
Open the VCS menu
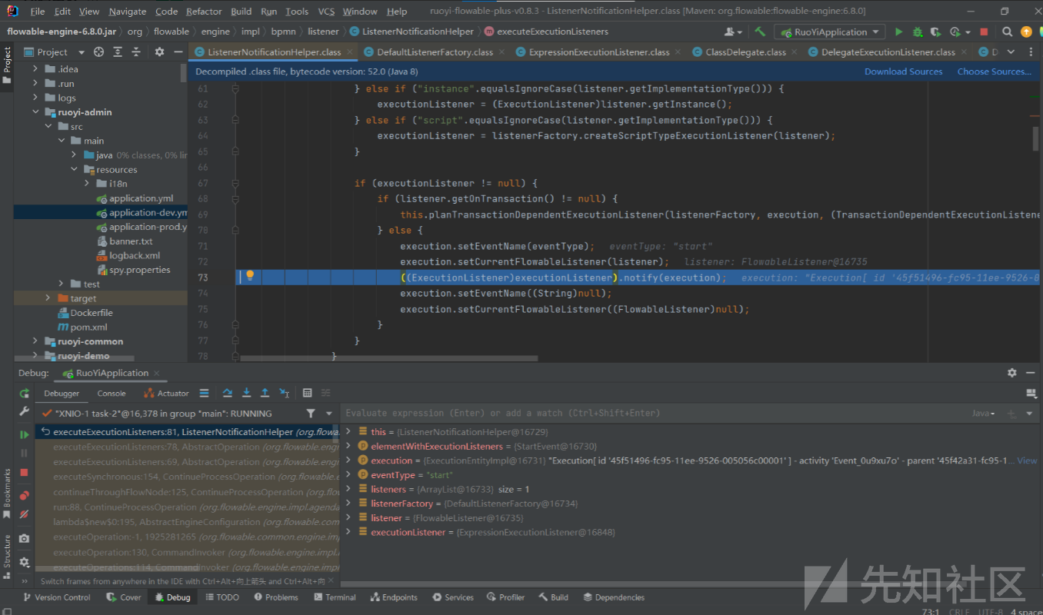click(x=326, y=12)
